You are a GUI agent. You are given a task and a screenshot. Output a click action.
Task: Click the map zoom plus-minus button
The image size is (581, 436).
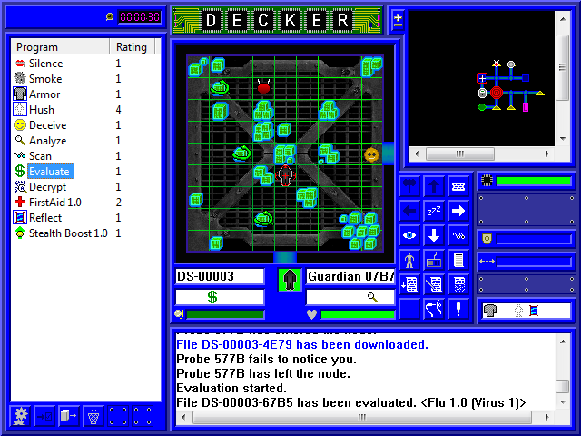398,20
